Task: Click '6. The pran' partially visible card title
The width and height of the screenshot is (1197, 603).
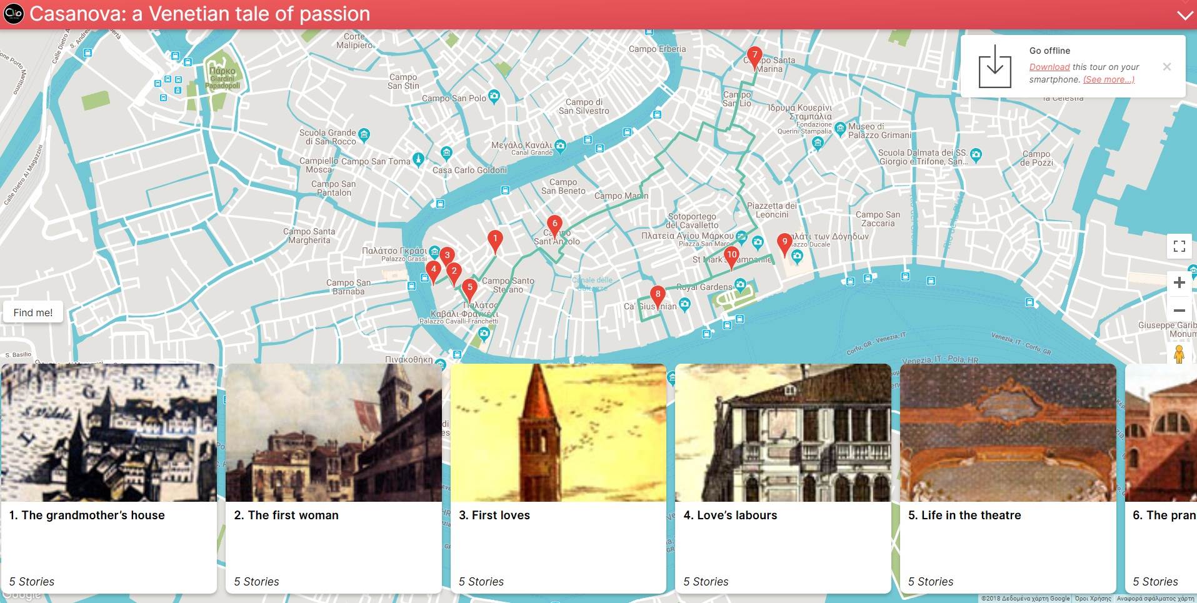Action: pos(1164,515)
